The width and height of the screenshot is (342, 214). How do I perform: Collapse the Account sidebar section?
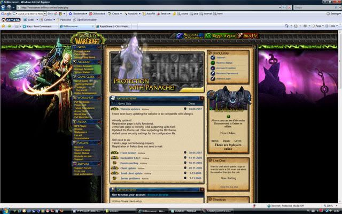(x=99, y=62)
